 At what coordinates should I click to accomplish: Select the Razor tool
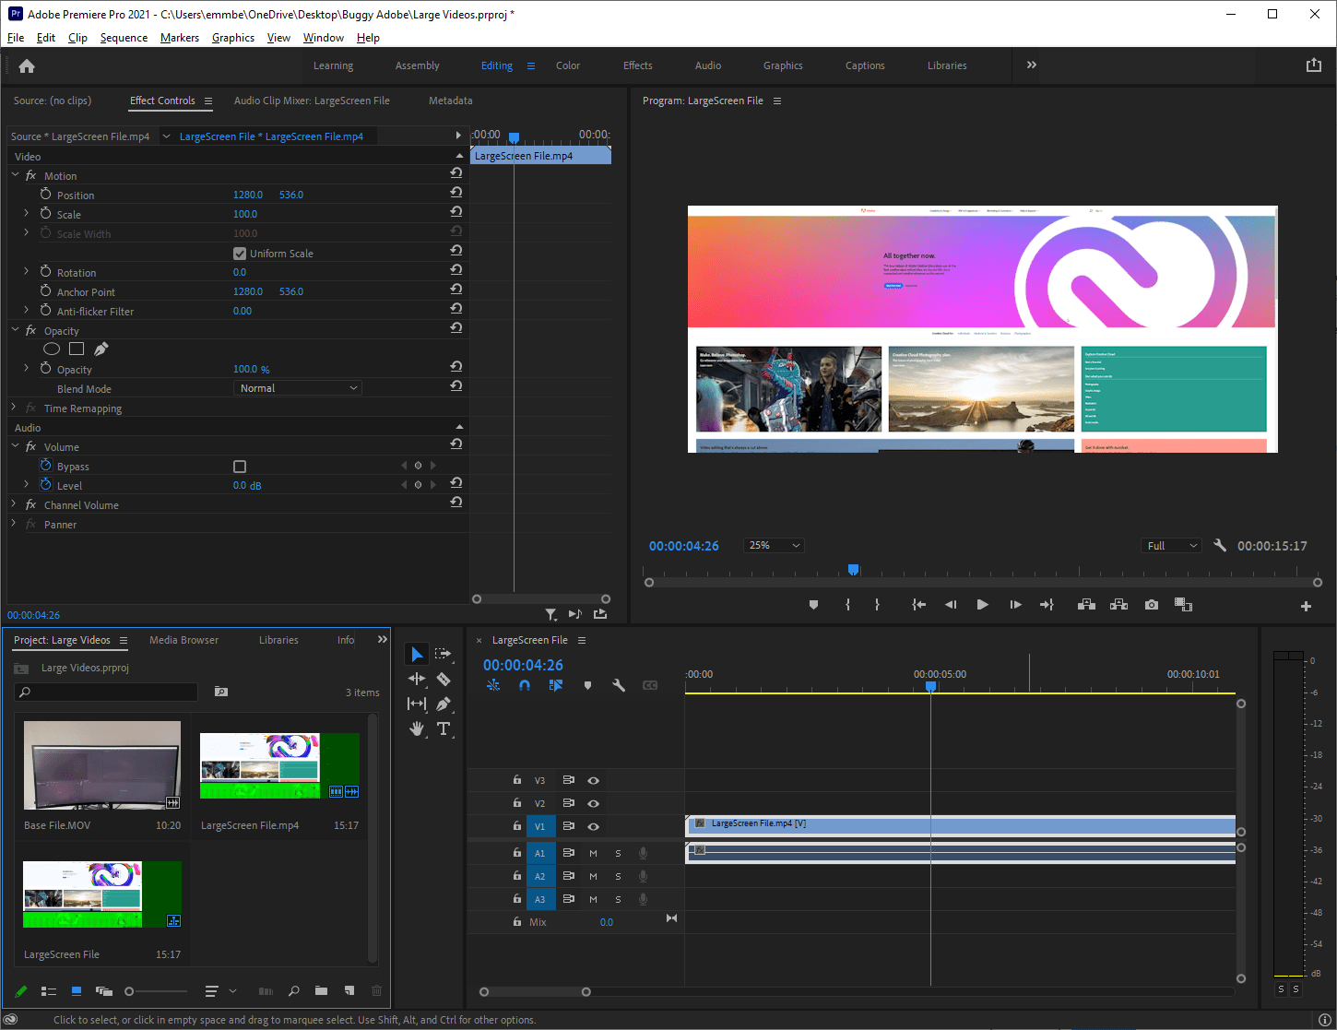tap(444, 679)
